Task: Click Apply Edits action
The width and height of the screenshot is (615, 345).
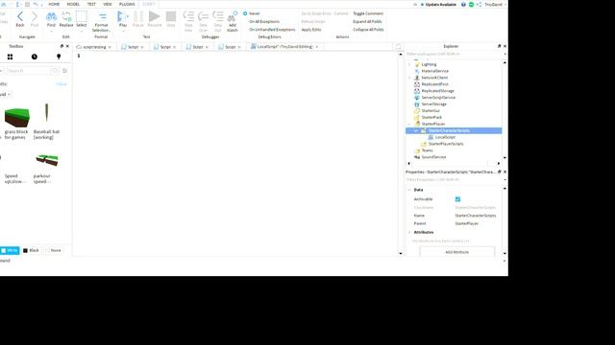Action: click(311, 30)
